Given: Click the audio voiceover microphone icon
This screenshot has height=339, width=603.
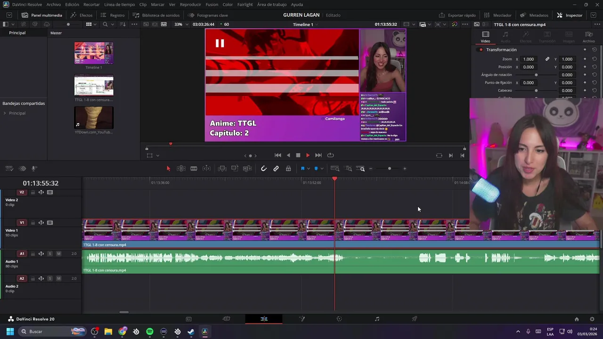Looking at the screenshot, I should (x=34, y=169).
